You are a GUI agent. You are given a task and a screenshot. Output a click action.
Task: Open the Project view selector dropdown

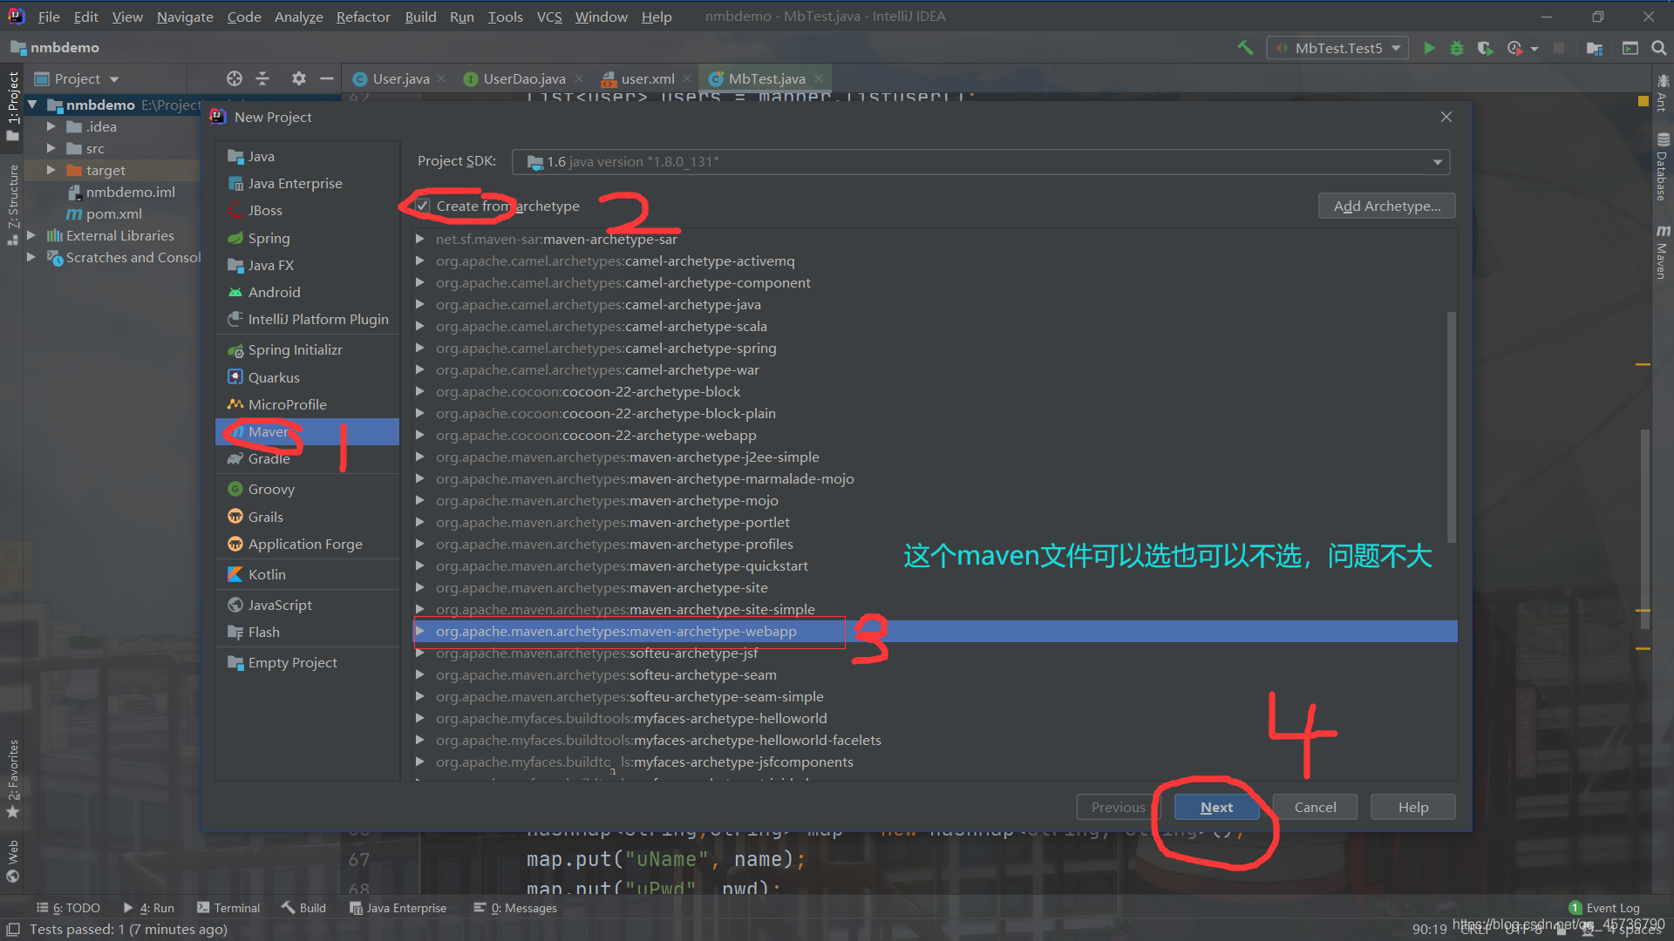pos(77,78)
